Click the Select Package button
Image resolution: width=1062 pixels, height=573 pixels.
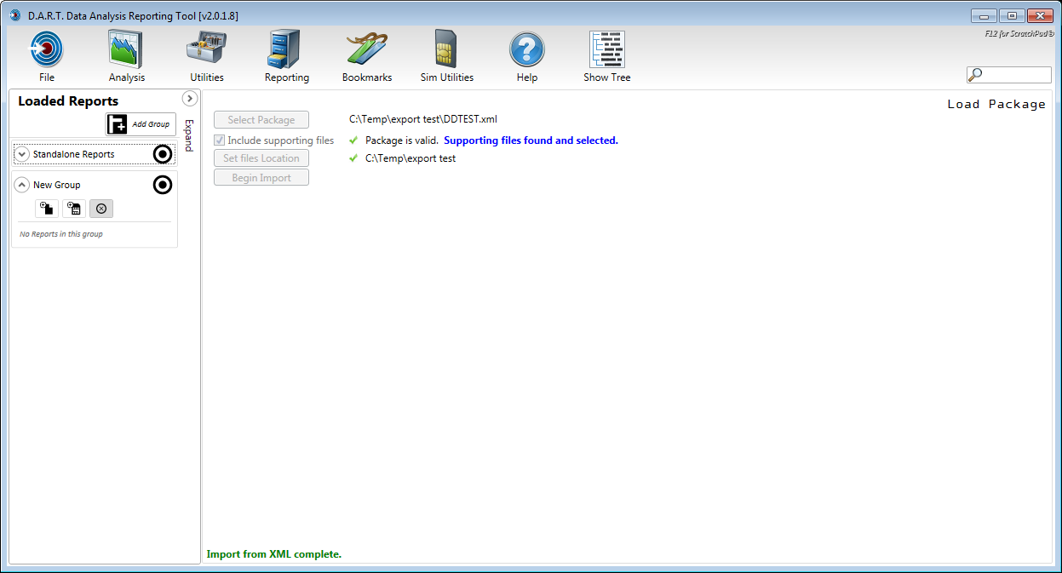(x=261, y=120)
